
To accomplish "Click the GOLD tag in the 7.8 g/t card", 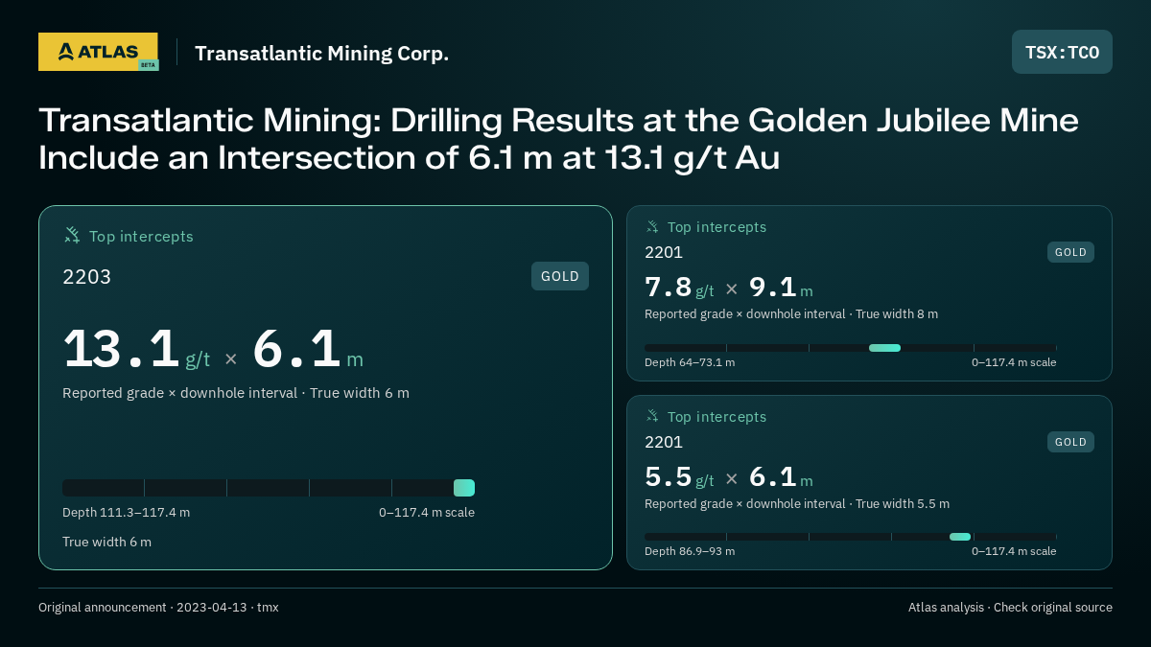I will click(1070, 252).
